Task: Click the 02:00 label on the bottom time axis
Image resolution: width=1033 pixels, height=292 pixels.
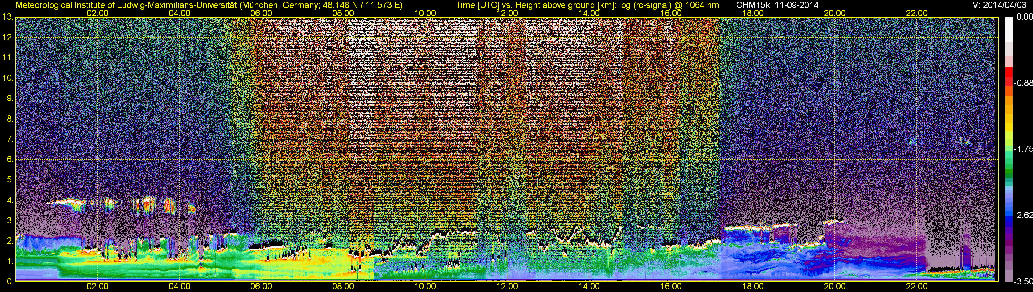Action: [x=97, y=287]
